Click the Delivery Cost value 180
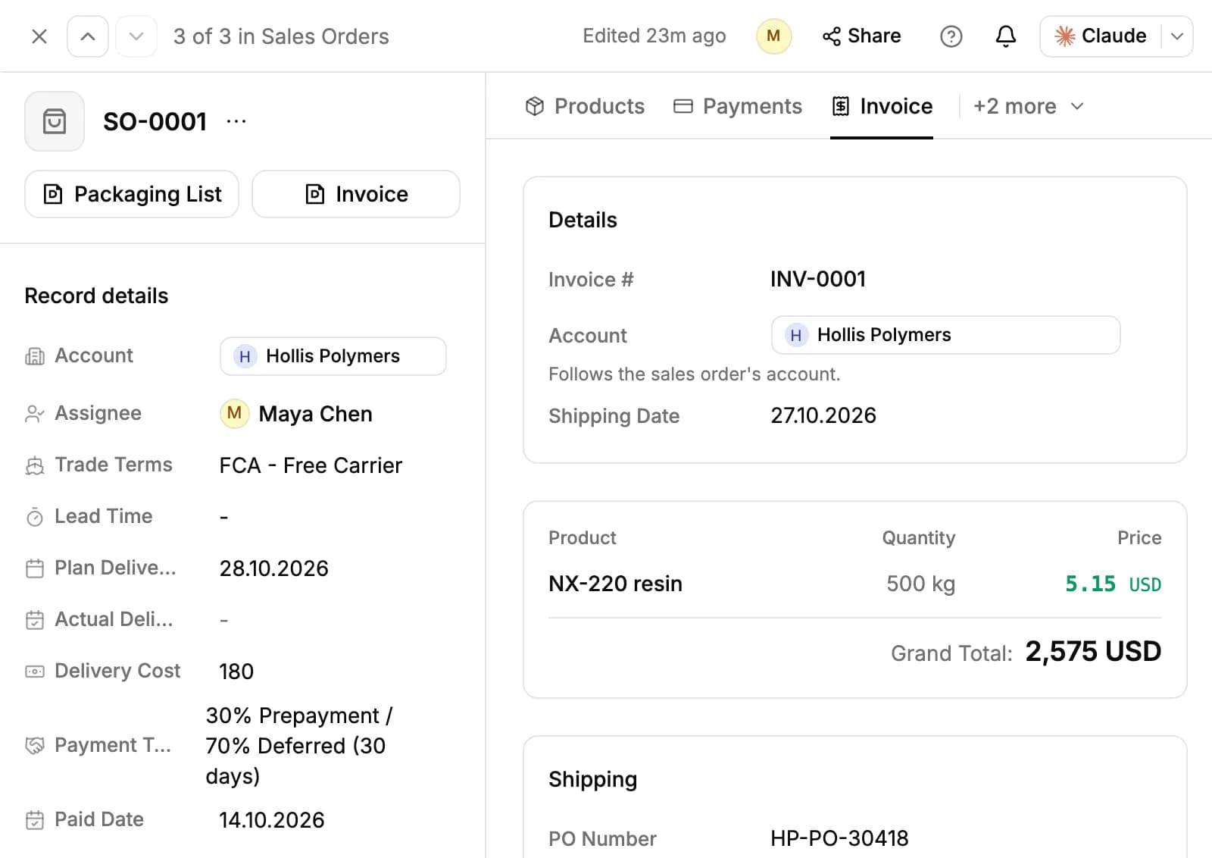Screen dimensions: 1212x858 click(x=236, y=672)
